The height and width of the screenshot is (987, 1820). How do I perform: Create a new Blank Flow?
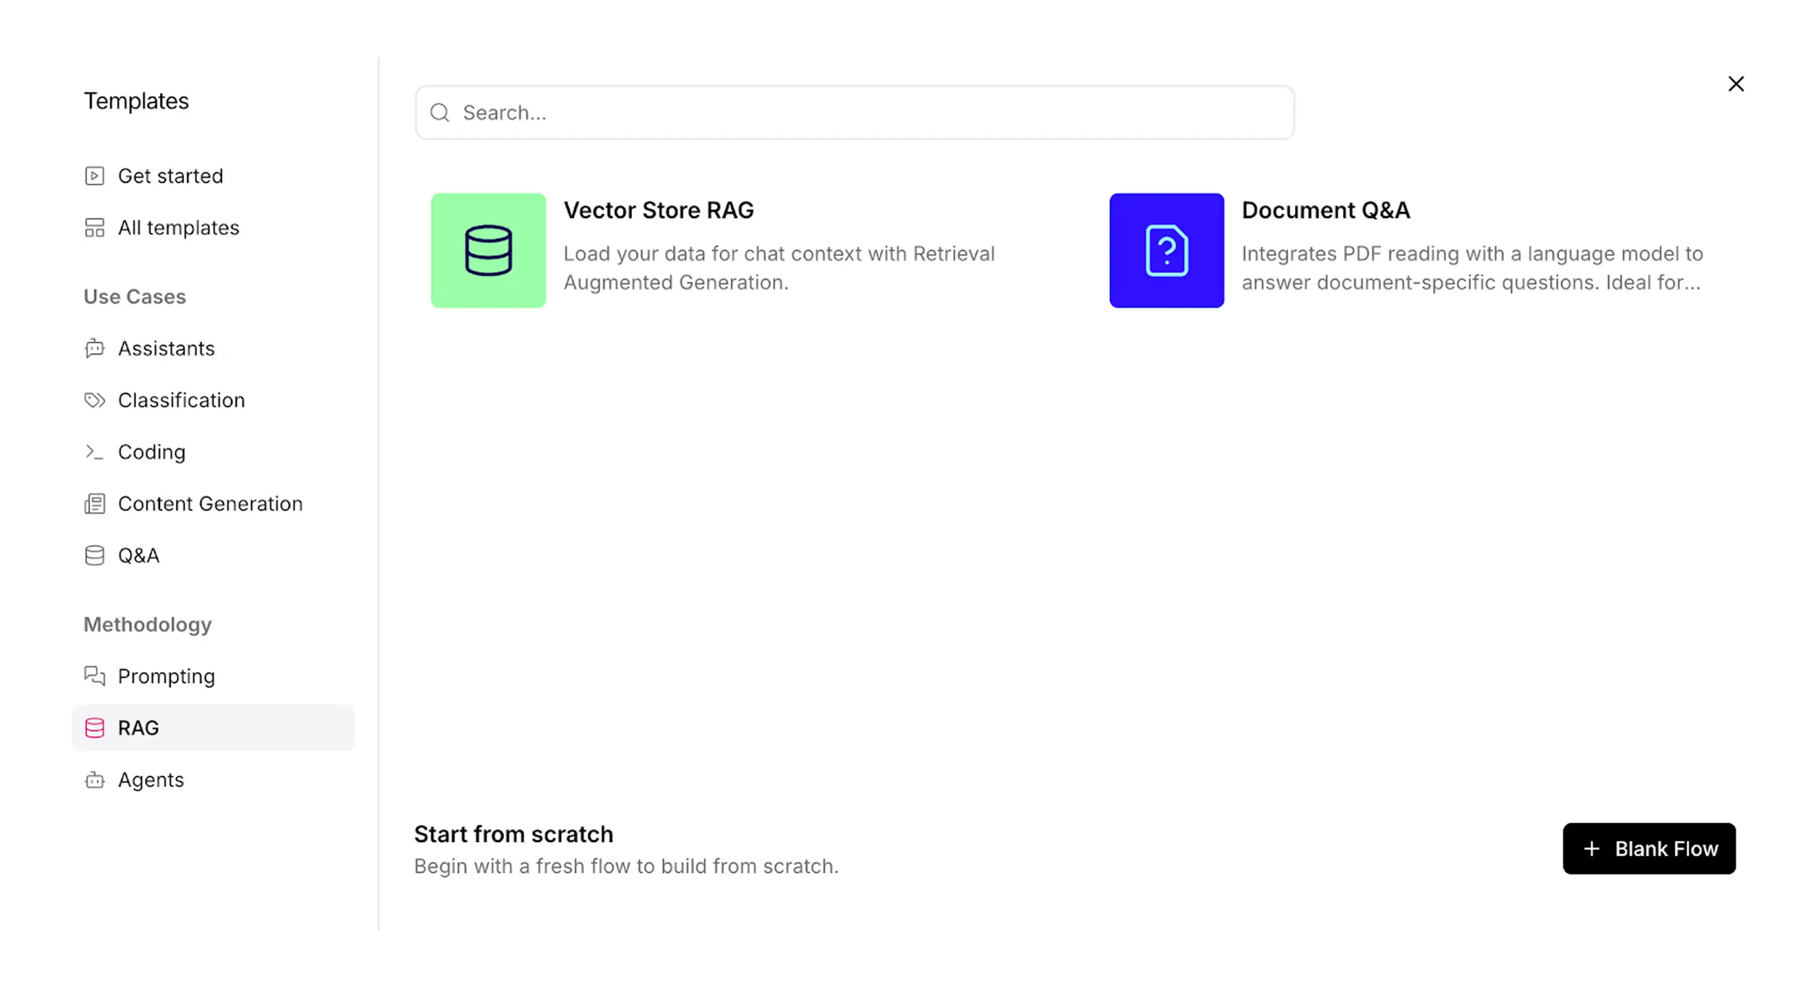point(1648,848)
